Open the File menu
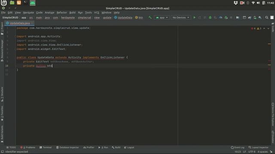Screen dimensions: 275x154 click(3, 12)
